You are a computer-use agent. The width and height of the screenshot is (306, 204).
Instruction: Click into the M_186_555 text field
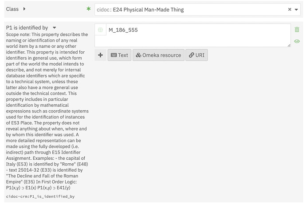198,35
